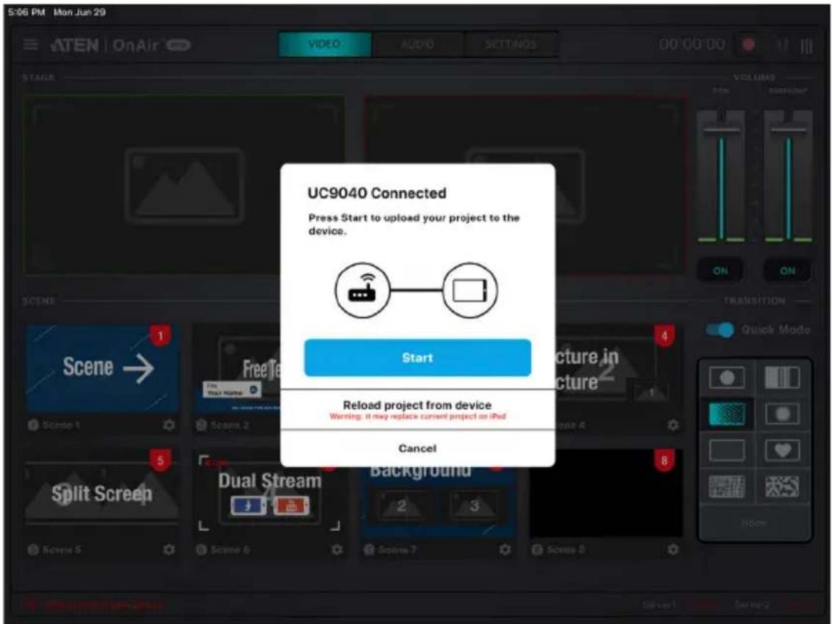Open the SETTINGS tab

point(511,44)
